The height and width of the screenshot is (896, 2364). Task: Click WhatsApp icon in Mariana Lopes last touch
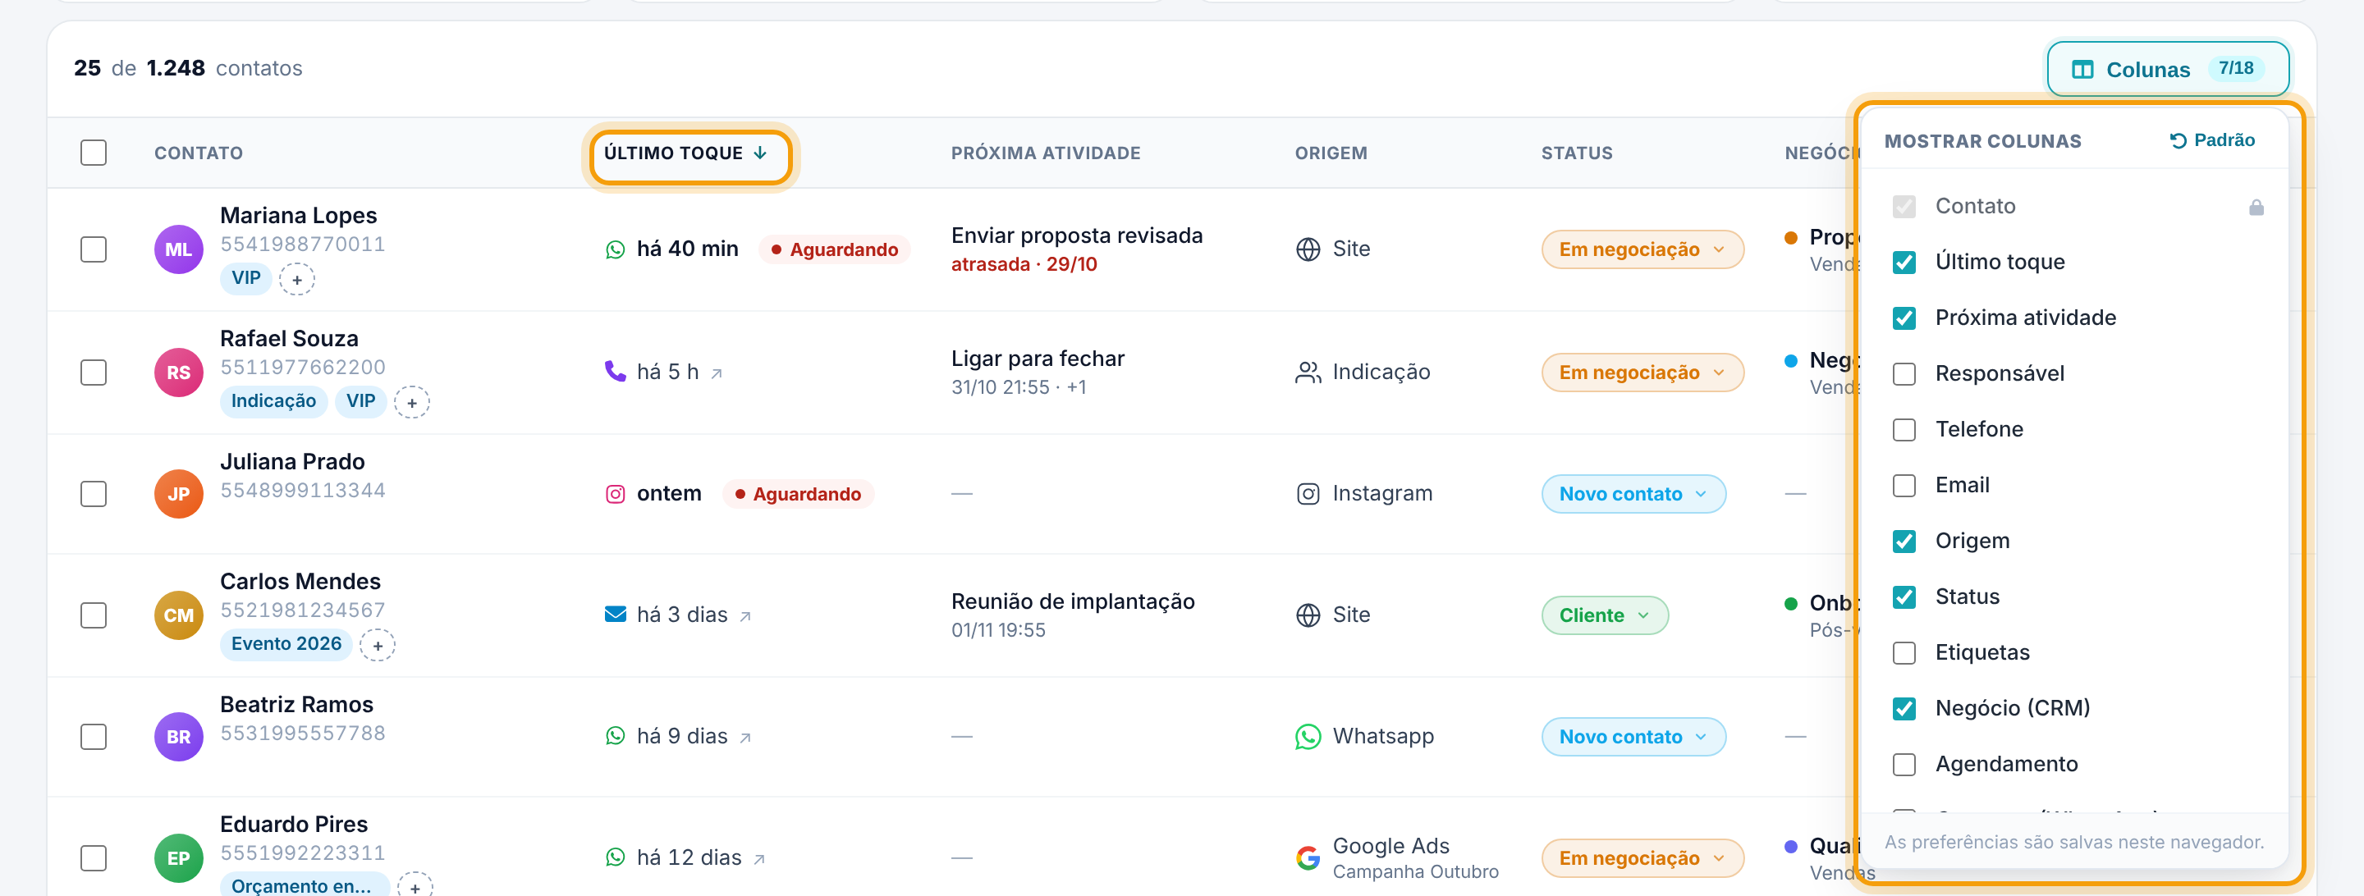pos(615,249)
